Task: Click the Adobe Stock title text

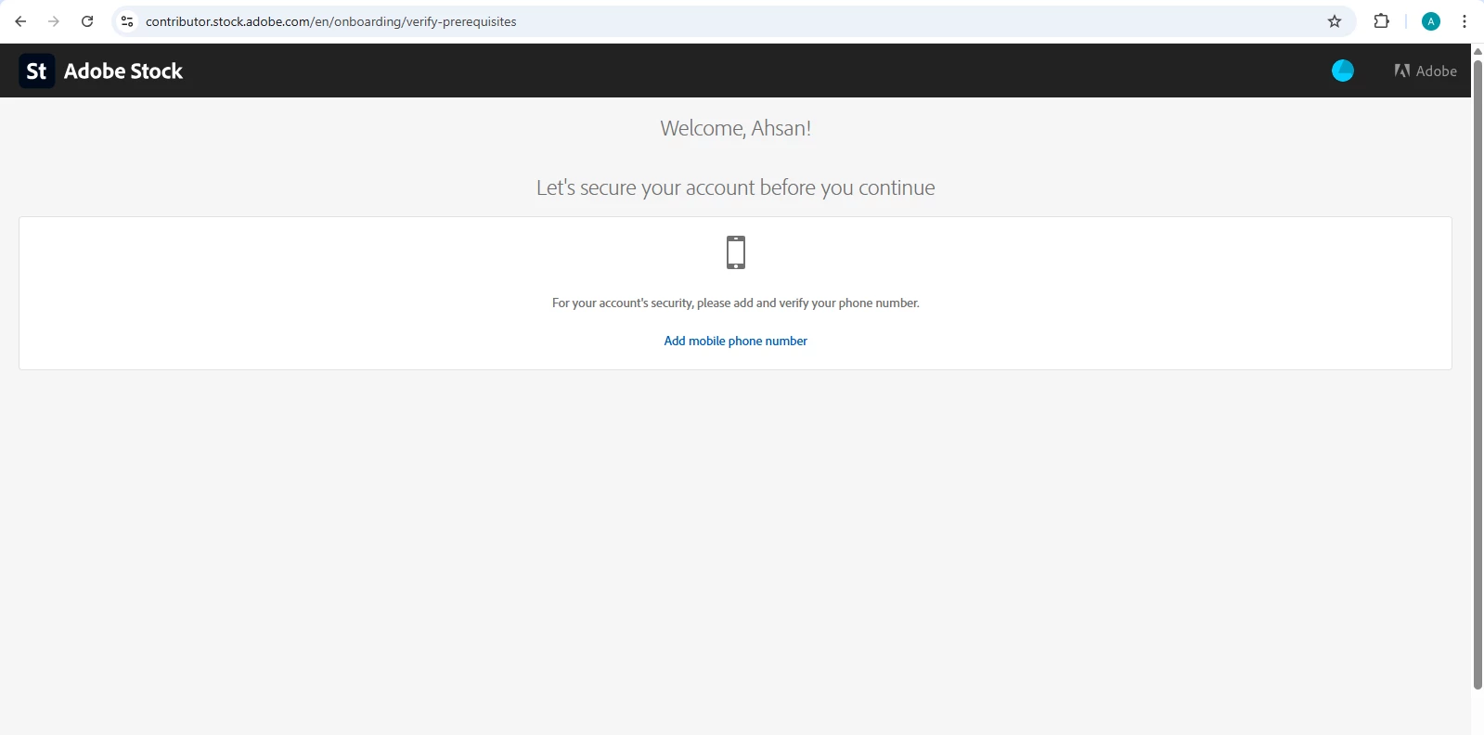Action: [123, 71]
